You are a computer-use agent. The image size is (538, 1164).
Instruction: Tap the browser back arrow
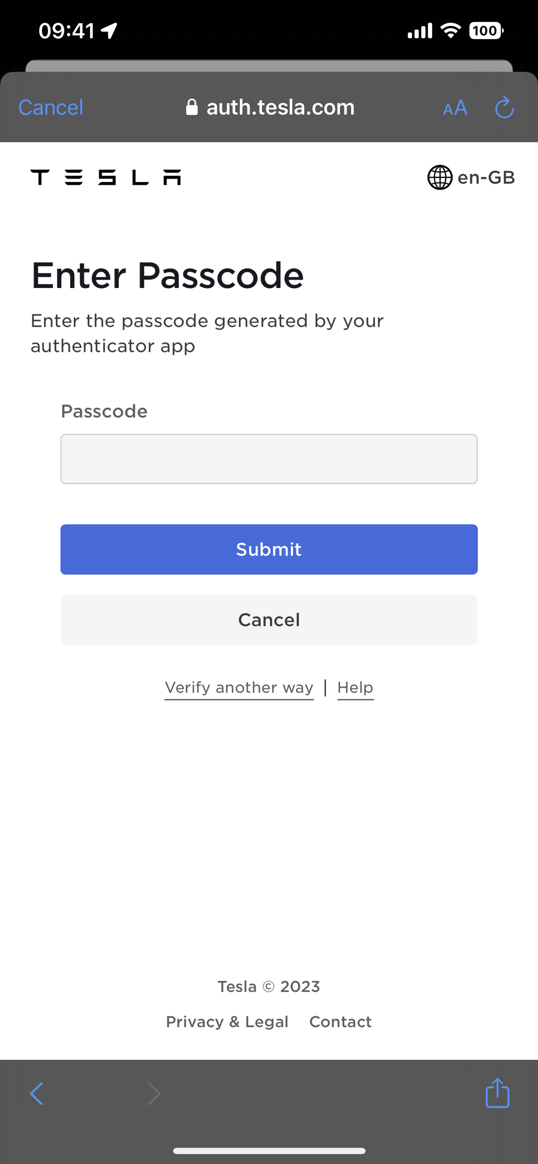tap(37, 1093)
